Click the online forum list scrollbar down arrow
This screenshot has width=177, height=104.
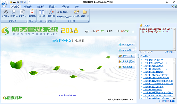tap(174, 97)
